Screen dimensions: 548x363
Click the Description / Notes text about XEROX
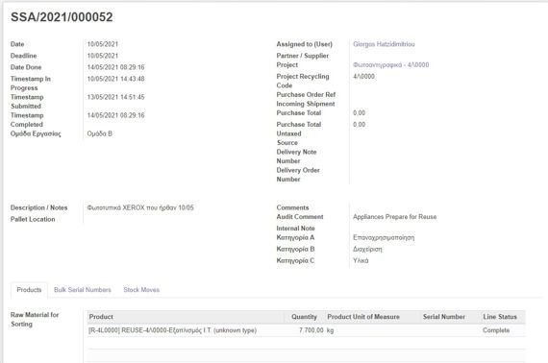coord(140,207)
